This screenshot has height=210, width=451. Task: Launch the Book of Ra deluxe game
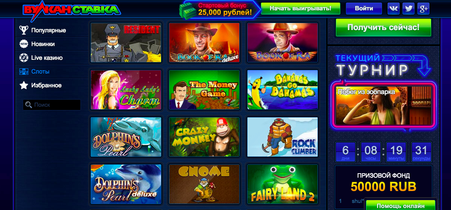[x=204, y=42]
